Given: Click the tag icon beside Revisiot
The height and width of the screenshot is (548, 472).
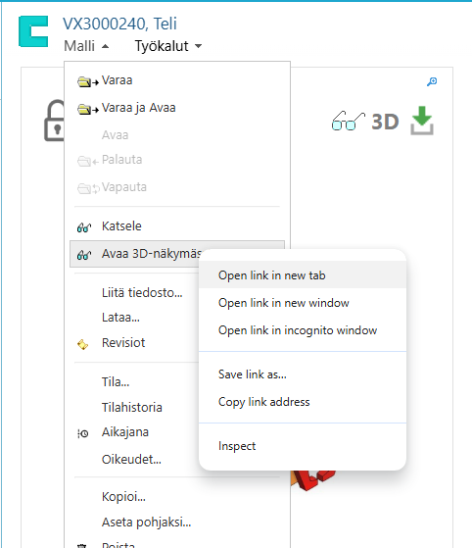Looking at the screenshot, I should pyautogui.click(x=82, y=345).
